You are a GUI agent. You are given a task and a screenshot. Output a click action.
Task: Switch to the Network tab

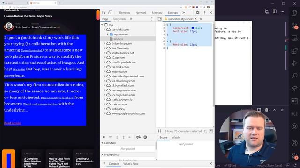click(x=141, y=13)
